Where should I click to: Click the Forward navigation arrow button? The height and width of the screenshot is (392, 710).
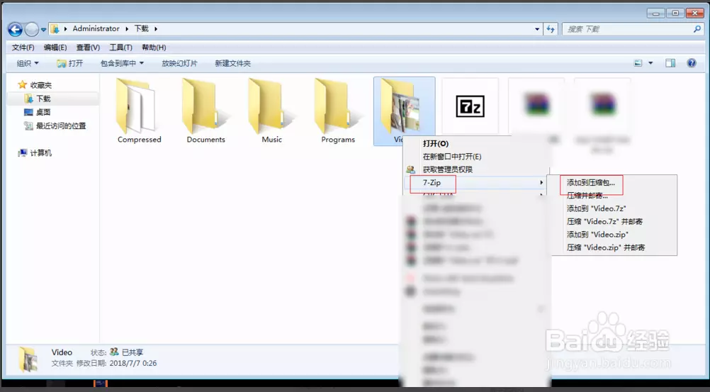[32, 30]
